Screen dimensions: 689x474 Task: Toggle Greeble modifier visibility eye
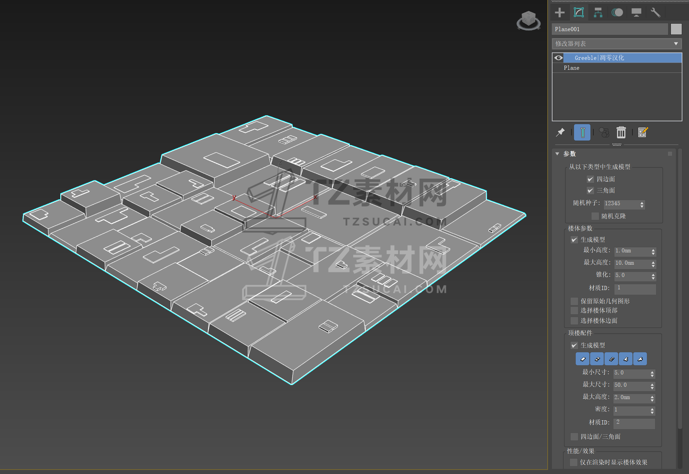click(558, 58)
